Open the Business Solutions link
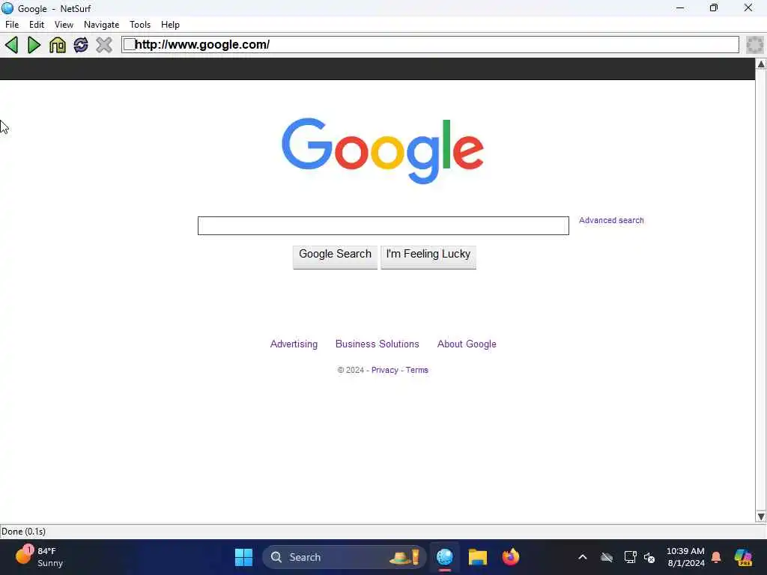Image resolution: width=767 pixels, height=575 pixels. [x=378, y=344]
